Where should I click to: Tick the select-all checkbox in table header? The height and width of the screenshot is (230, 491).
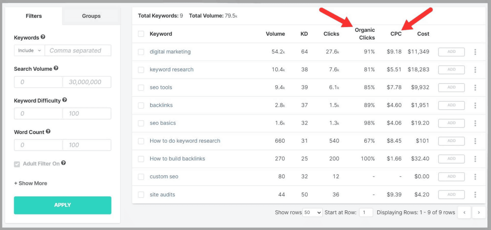click(141, 34)
